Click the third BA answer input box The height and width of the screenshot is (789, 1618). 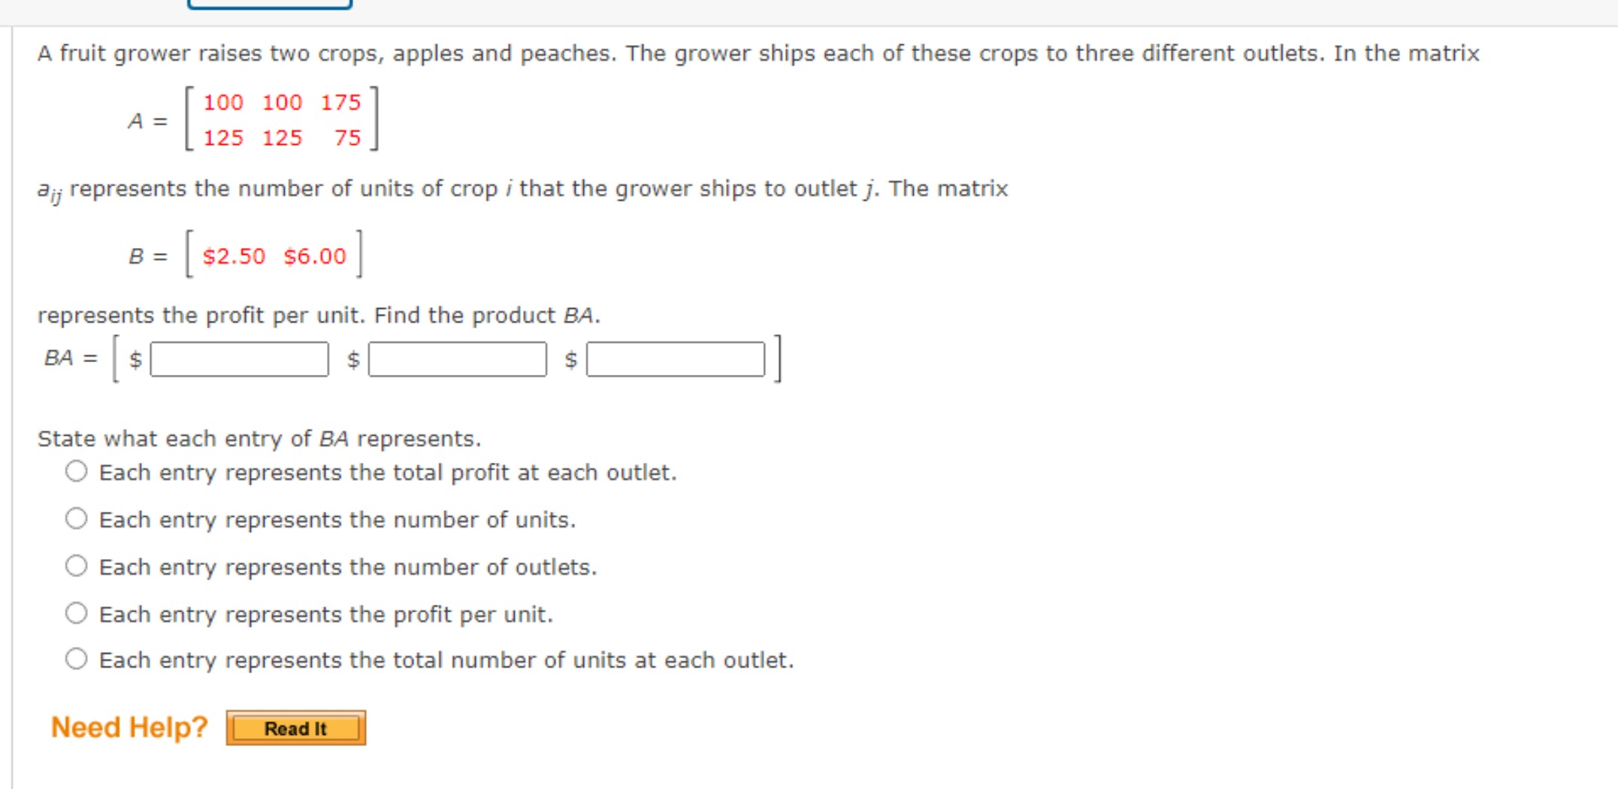click(675, 359)
